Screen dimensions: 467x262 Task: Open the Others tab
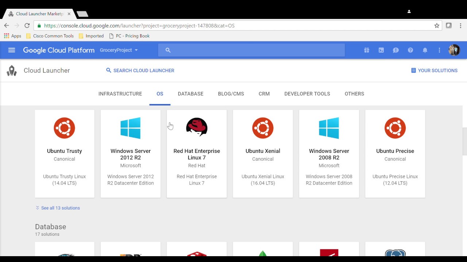[354, 94]
